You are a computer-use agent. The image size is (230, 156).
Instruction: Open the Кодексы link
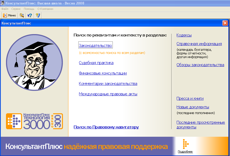click(184, 35)
